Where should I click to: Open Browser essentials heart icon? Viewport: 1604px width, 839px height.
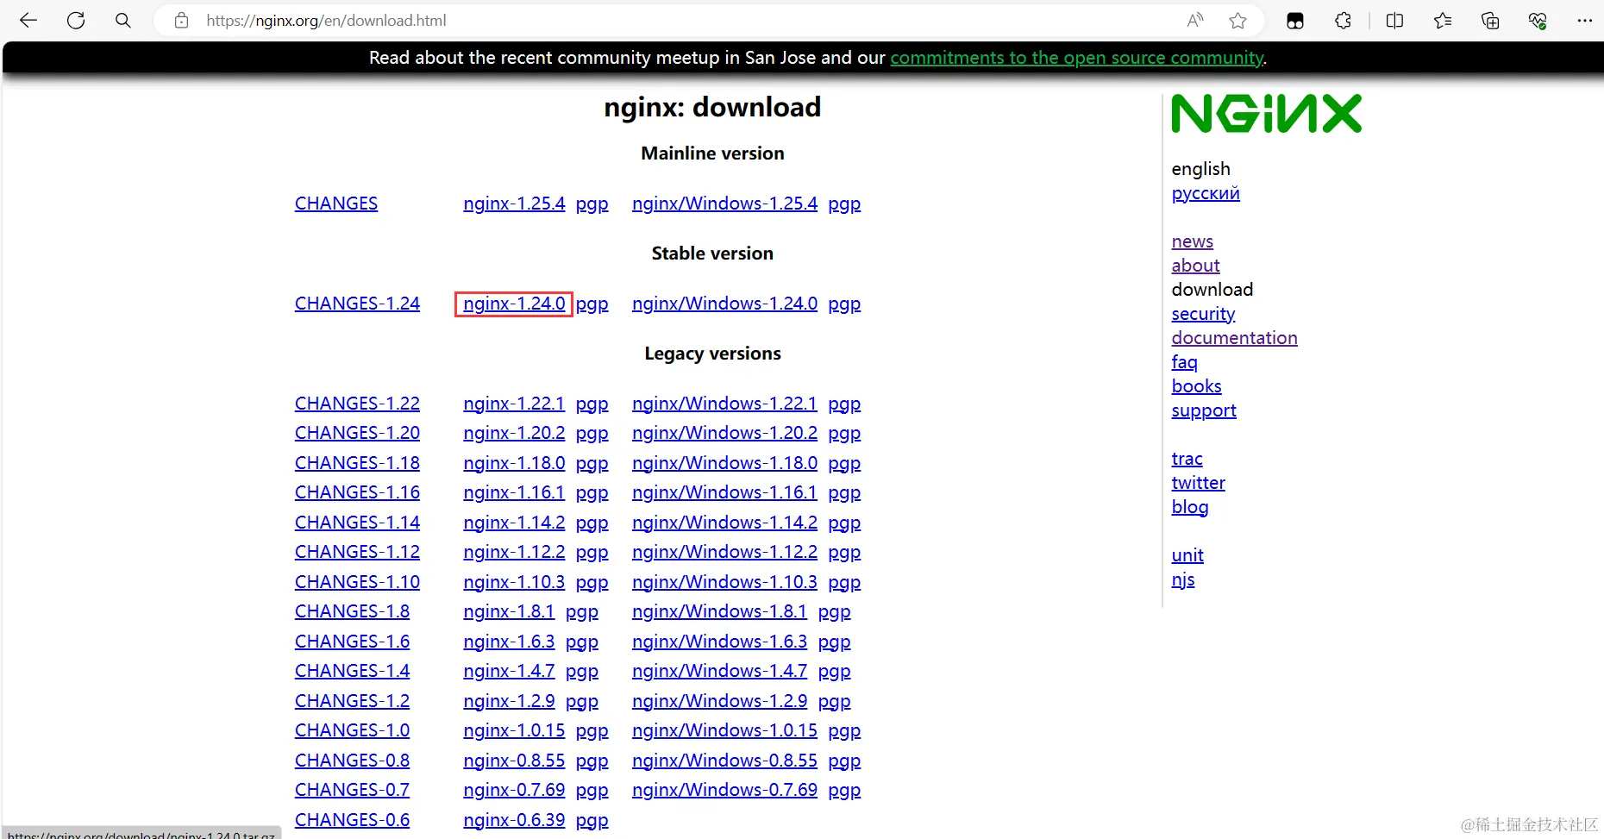click(x=1538, y=20)
